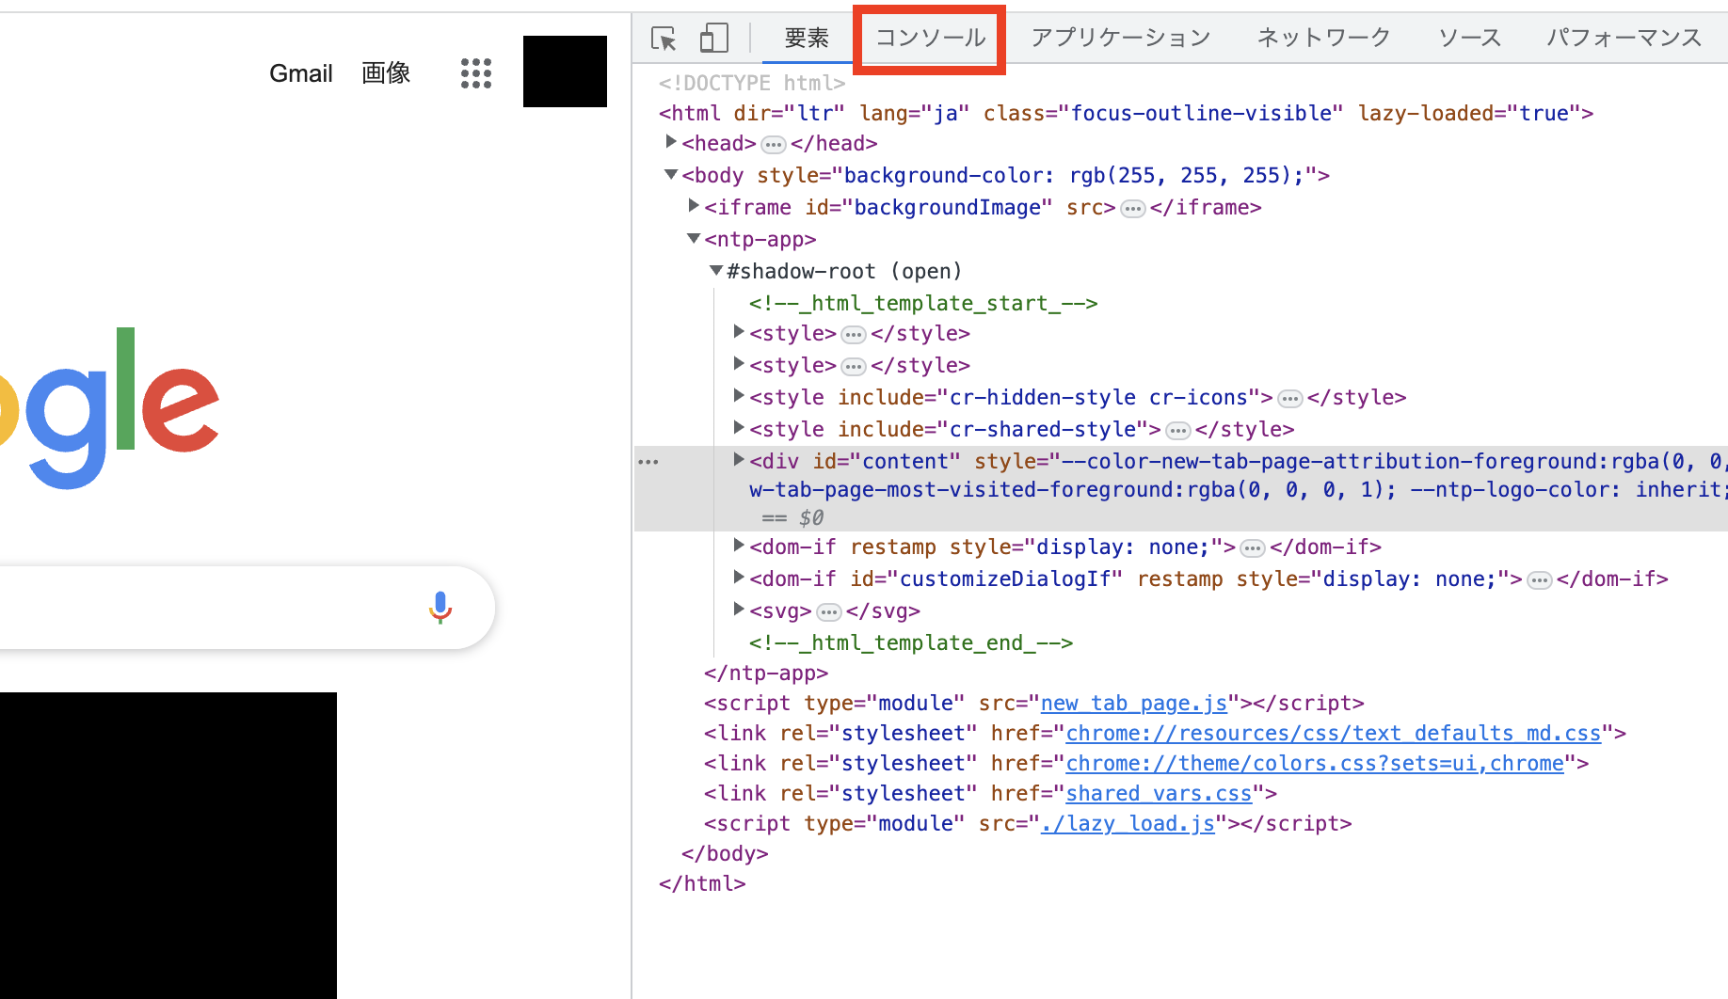Expand the svg ellipsis badge
The height and width of the screenshot is (999, 1728).
[829, 612]
